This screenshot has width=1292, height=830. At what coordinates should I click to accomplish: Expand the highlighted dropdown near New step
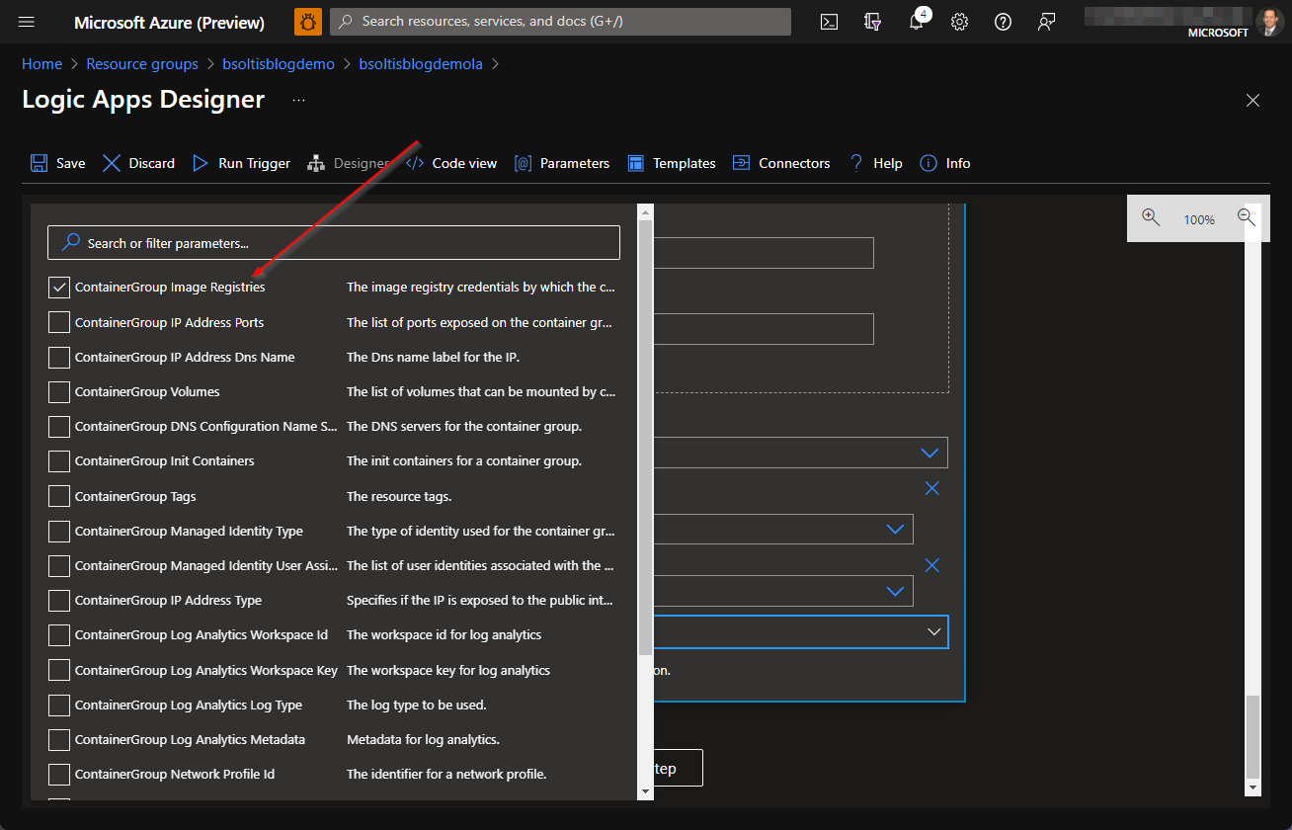[x=931, y=631]
